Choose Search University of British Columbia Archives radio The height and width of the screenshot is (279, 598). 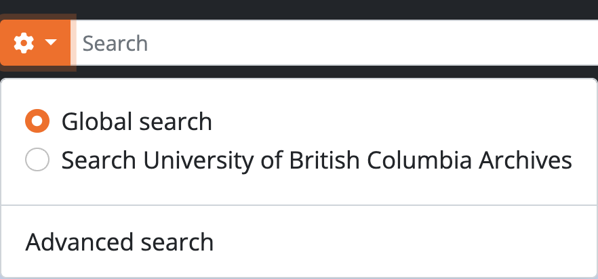click(37, 160)
